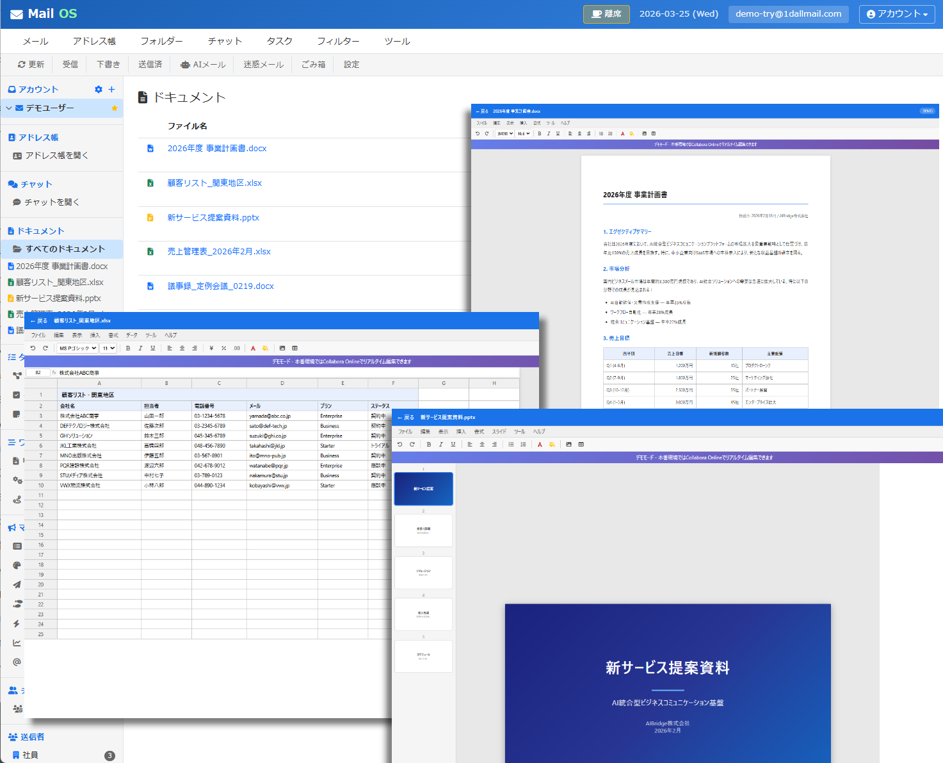The image size is (943, 763).
Task: Open the MS Pゴシック font dropdown
Action: coord(77,349)
